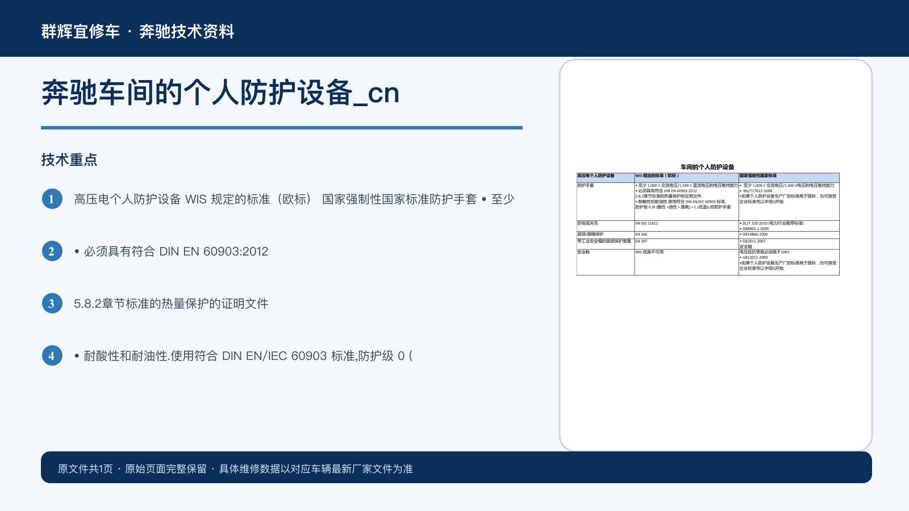Click the number 4 bullet badge

(52, 355)
